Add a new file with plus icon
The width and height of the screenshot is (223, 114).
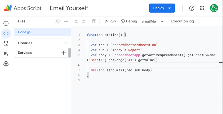(66, 21)
